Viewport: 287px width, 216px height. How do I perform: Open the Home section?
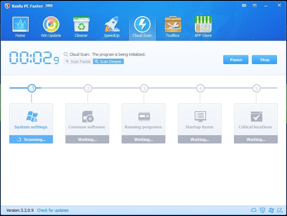[x=20, y=27]
